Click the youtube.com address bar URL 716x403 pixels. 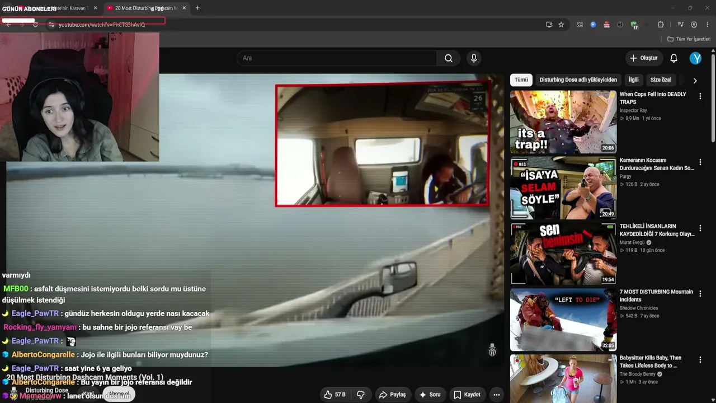tap(102, 25)
